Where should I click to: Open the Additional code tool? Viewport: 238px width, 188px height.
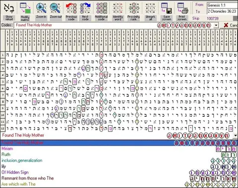(x=101, y=11)
